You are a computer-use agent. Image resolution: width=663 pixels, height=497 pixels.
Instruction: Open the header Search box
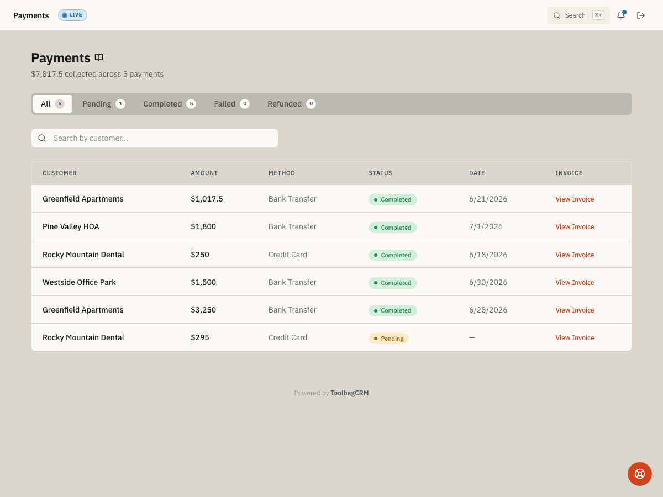click(578, 15)
